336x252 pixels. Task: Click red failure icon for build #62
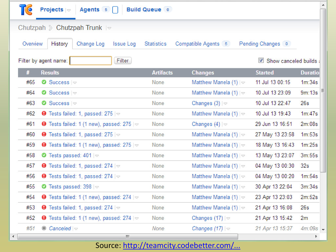(44, 113)
